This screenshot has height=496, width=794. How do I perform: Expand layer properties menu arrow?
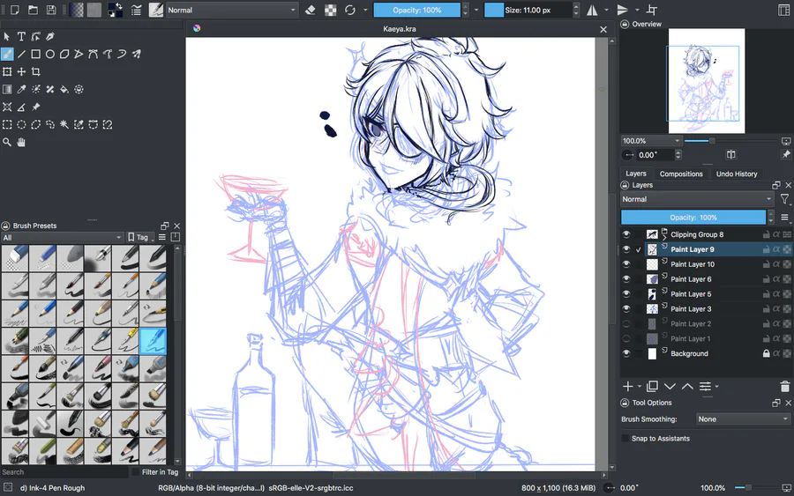coord(717,386)
